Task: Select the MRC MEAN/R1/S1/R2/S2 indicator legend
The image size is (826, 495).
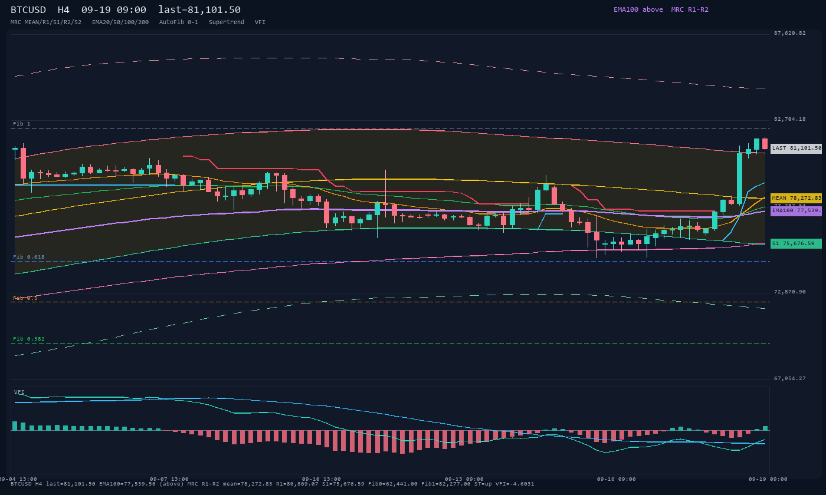Action: click(46, 22)
